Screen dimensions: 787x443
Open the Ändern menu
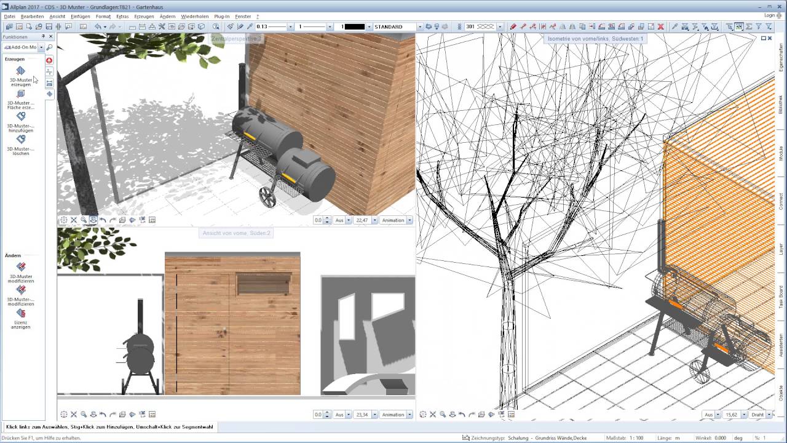167,17
